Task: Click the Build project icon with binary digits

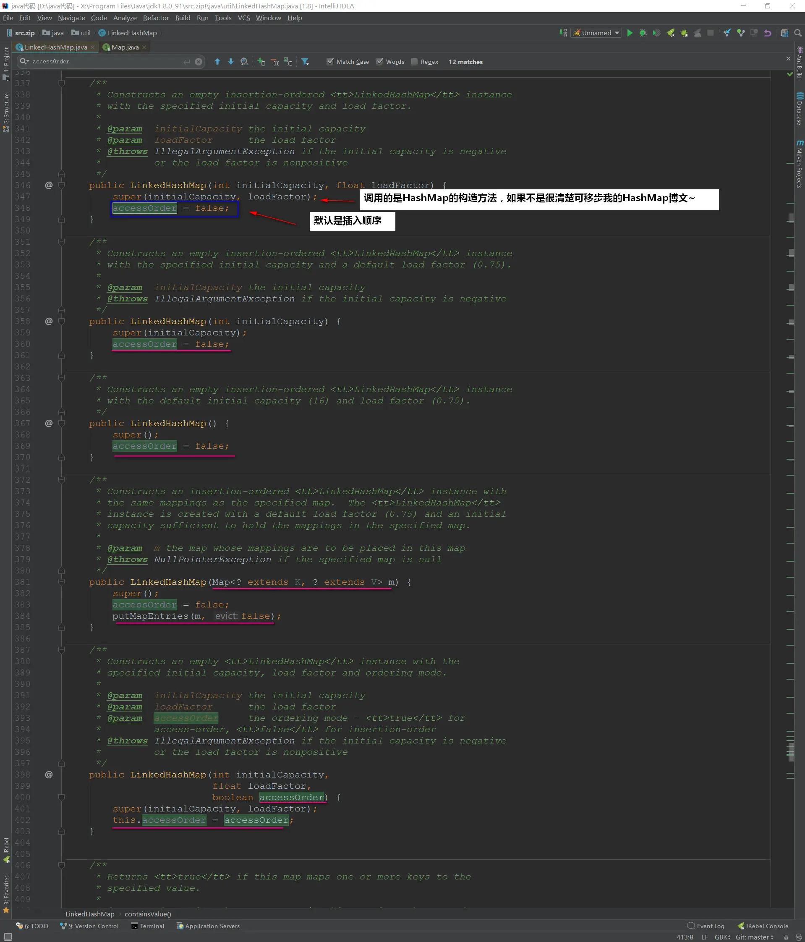Action: [x=563, y=33]
